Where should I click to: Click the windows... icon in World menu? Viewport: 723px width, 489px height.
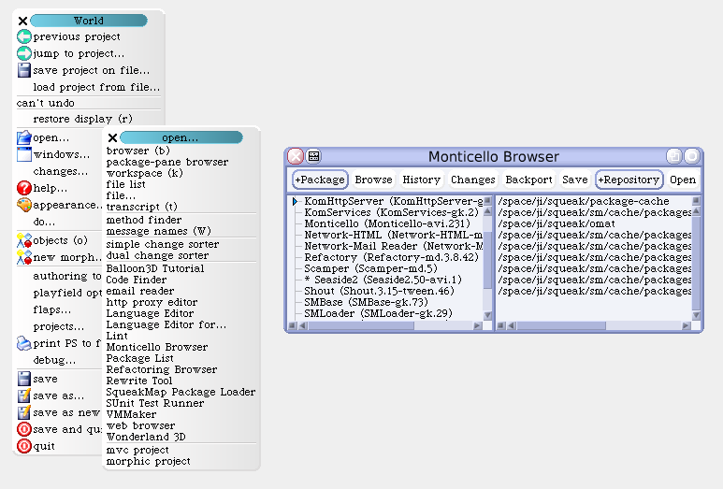[x=24, y=154]
